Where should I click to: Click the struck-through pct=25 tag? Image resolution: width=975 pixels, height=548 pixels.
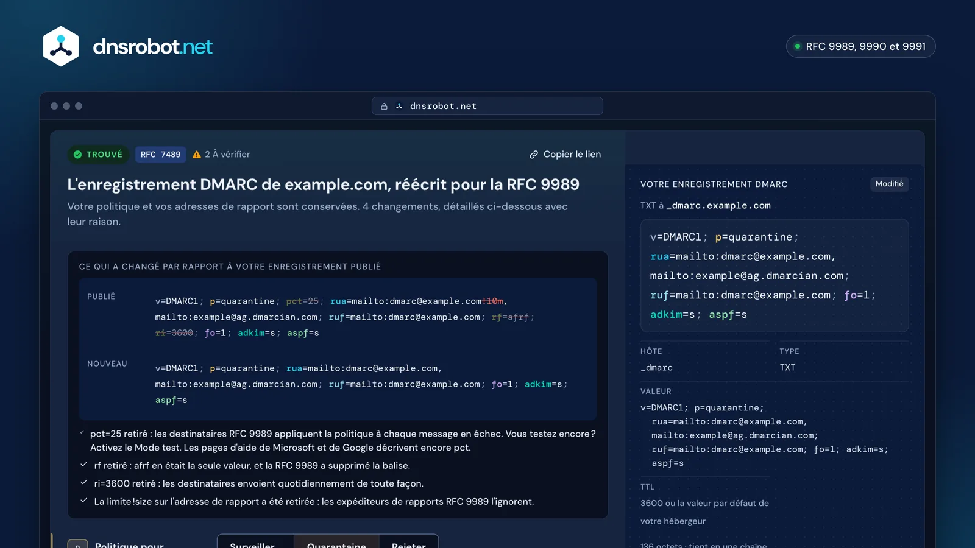[x=302, y=301]
